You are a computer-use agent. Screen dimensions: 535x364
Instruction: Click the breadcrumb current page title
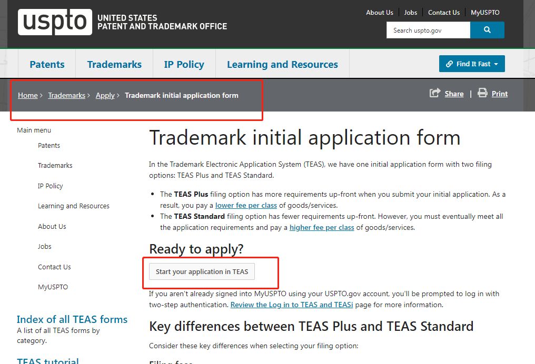[182, 95]
